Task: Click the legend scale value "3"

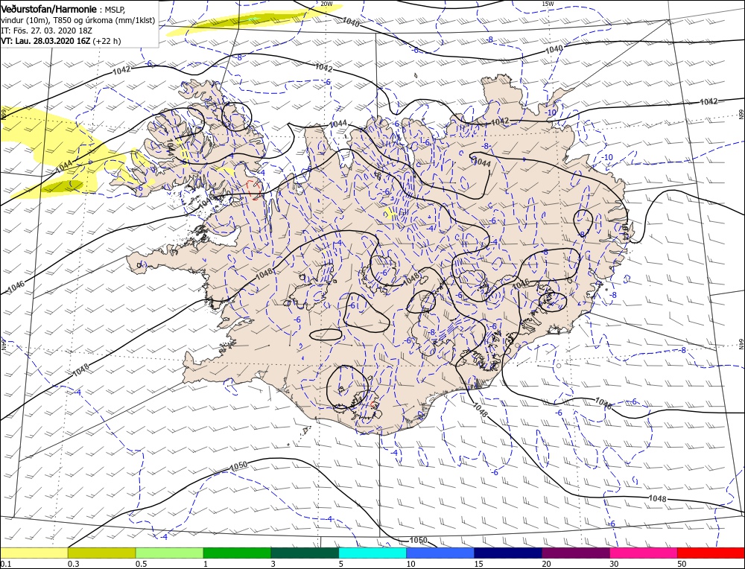Action: (273, 564)
